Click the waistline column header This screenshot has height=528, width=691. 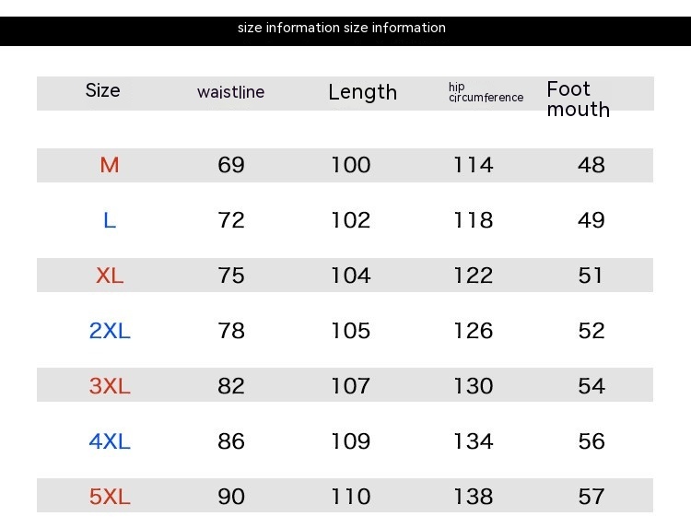click(230, 92)
